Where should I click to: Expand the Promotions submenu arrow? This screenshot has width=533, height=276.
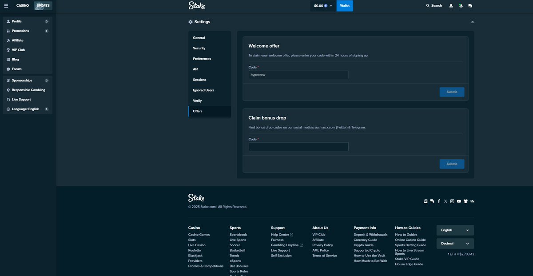click(47, 31)
